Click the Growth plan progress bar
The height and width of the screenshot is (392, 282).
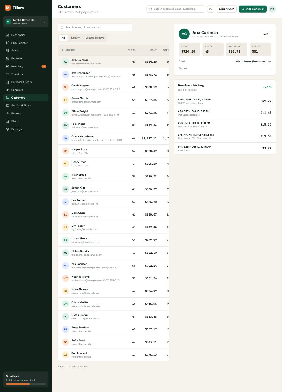point(26,384)
